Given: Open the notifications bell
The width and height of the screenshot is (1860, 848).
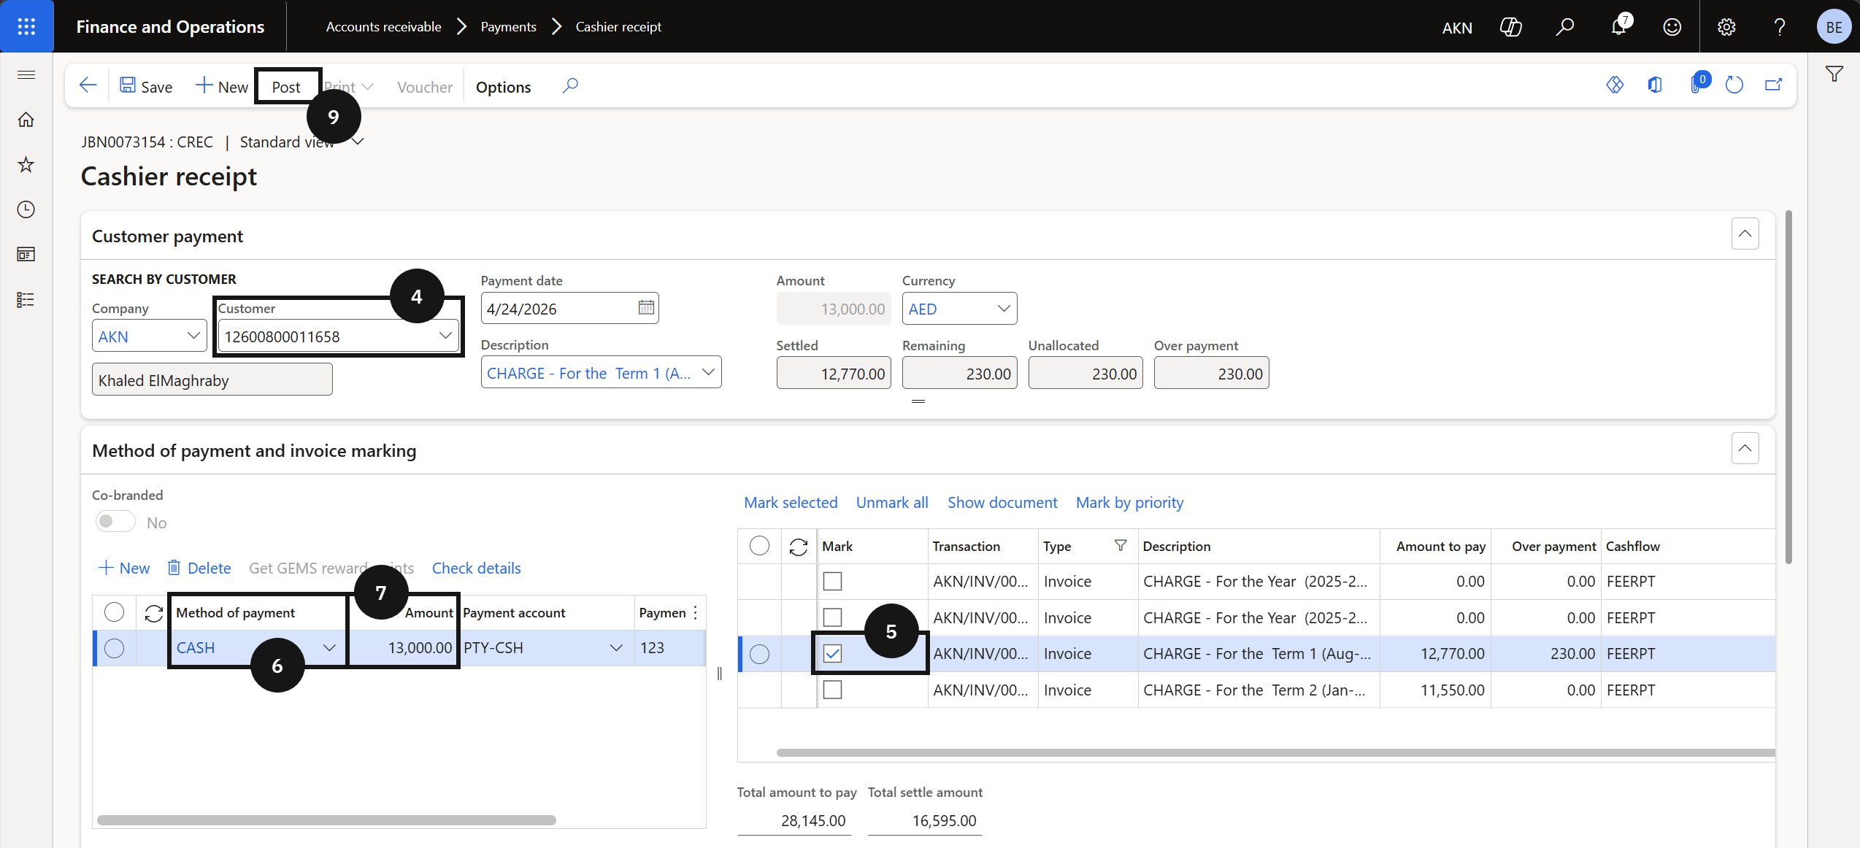Looking at the screenshot, I should [1618, 27].
